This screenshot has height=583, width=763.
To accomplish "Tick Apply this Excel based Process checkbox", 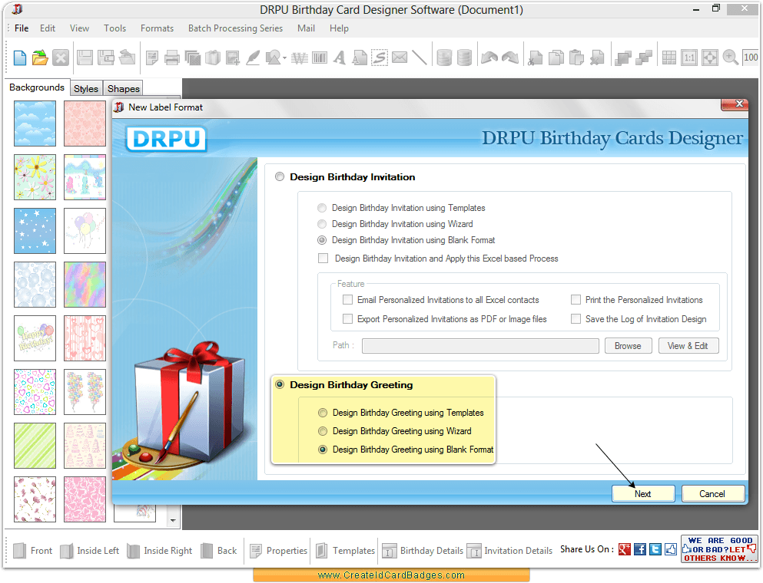I will coord(323,259).
